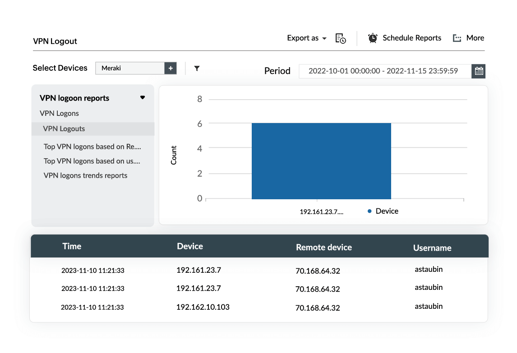Click the Period date range field
Image resolution: width=517 pixels, height=353 pixels.
[383, 71]
